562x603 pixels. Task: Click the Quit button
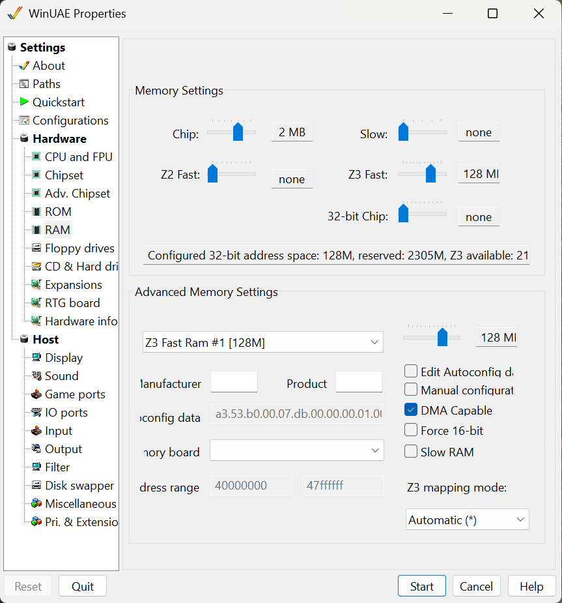click(x=83, y=586)
